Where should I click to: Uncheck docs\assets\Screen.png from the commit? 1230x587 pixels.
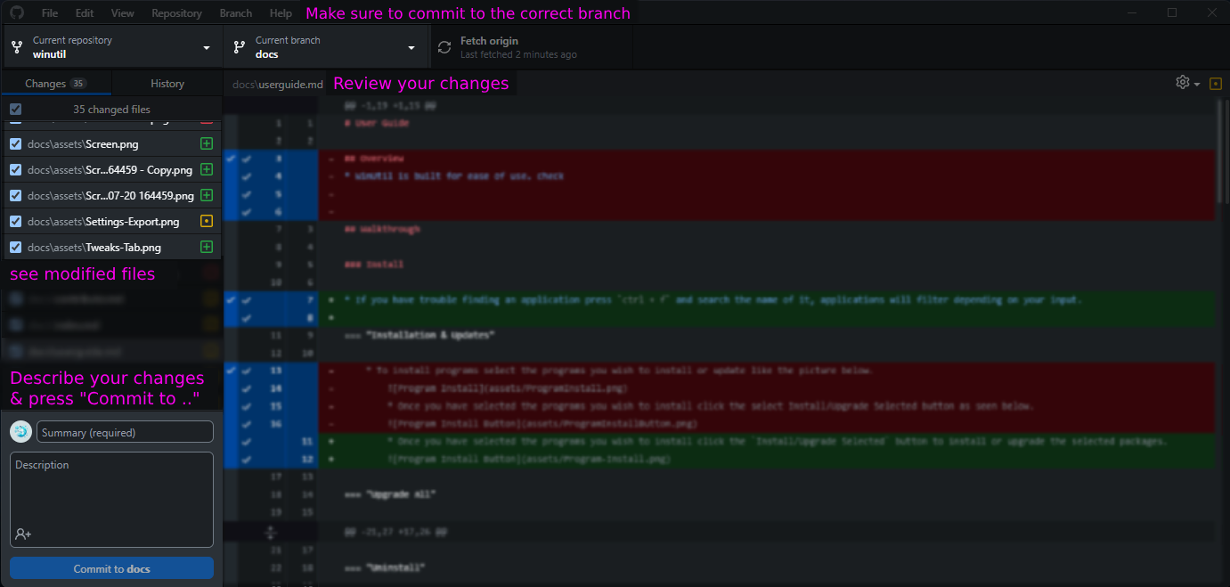14,143
